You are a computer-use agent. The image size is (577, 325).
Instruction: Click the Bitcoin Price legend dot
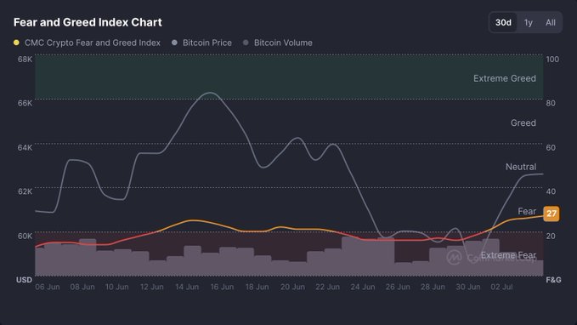tap(174, 43)
